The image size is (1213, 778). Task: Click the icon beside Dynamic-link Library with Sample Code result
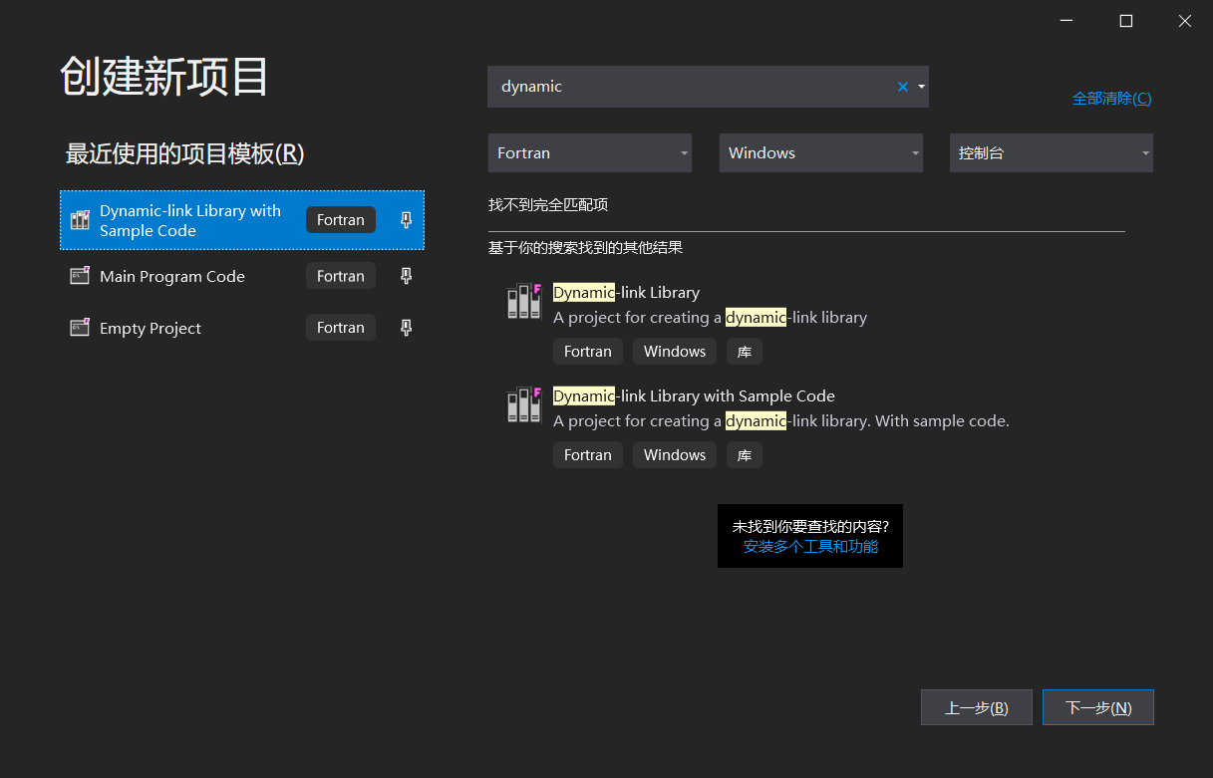click(x=523, y=404)
